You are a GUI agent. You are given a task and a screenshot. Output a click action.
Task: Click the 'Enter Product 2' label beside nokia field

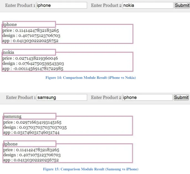[x=106, y=5]
